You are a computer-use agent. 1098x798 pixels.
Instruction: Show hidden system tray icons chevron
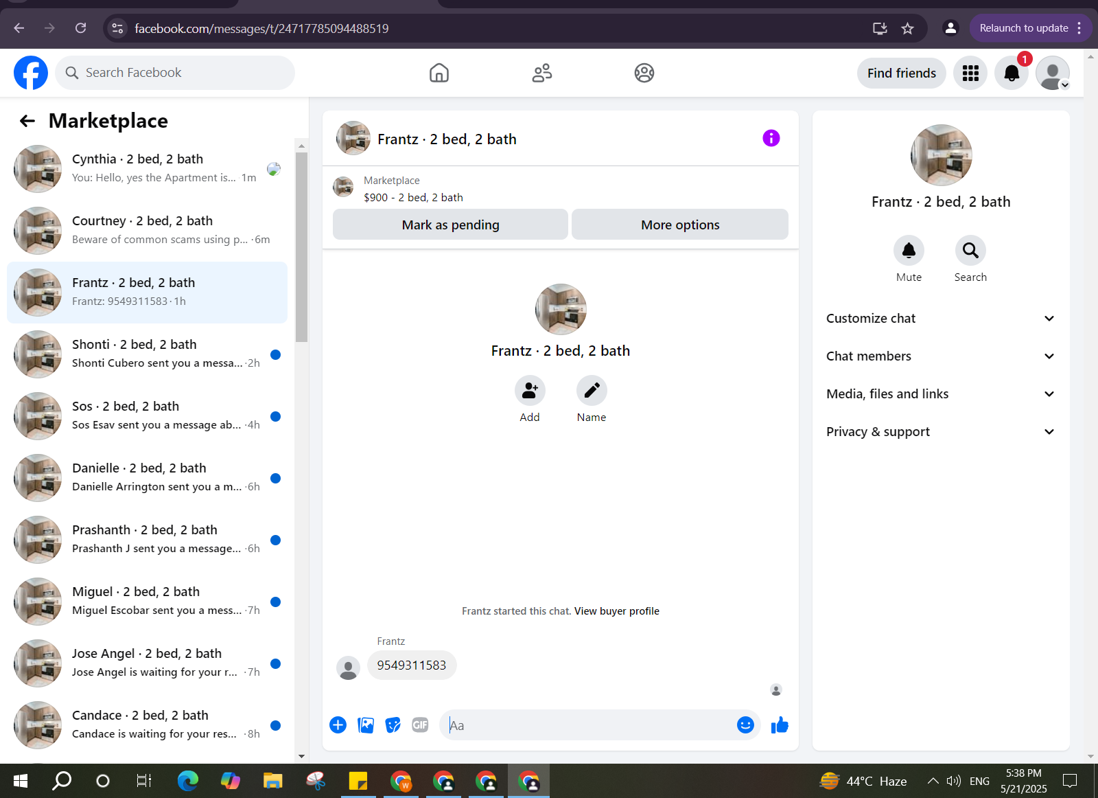[933, 781]
